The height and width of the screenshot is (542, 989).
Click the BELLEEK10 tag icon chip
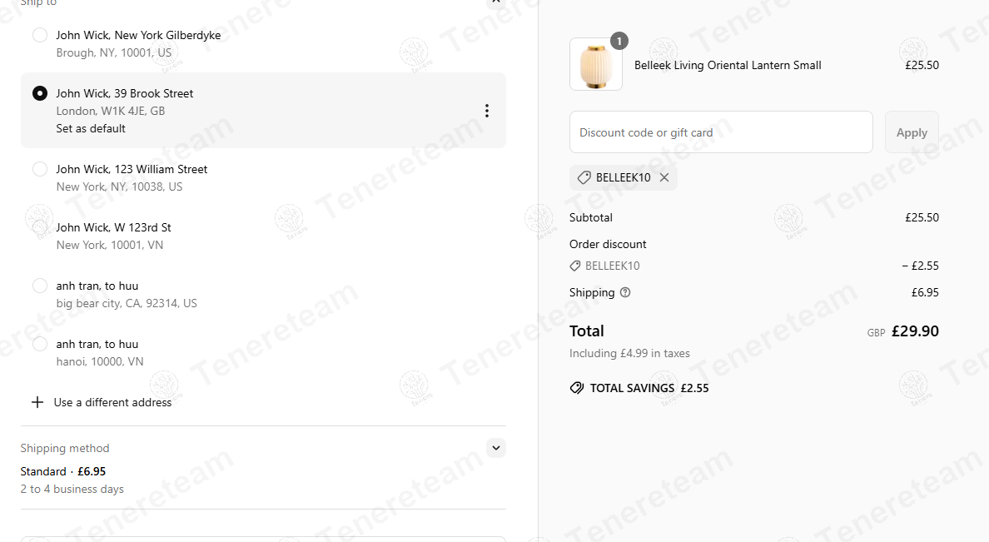[584, 178]
